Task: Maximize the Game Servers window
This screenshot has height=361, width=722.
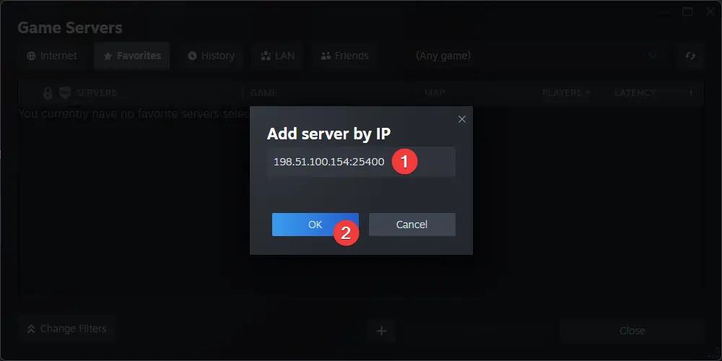Action: click(x=687, y=12)
